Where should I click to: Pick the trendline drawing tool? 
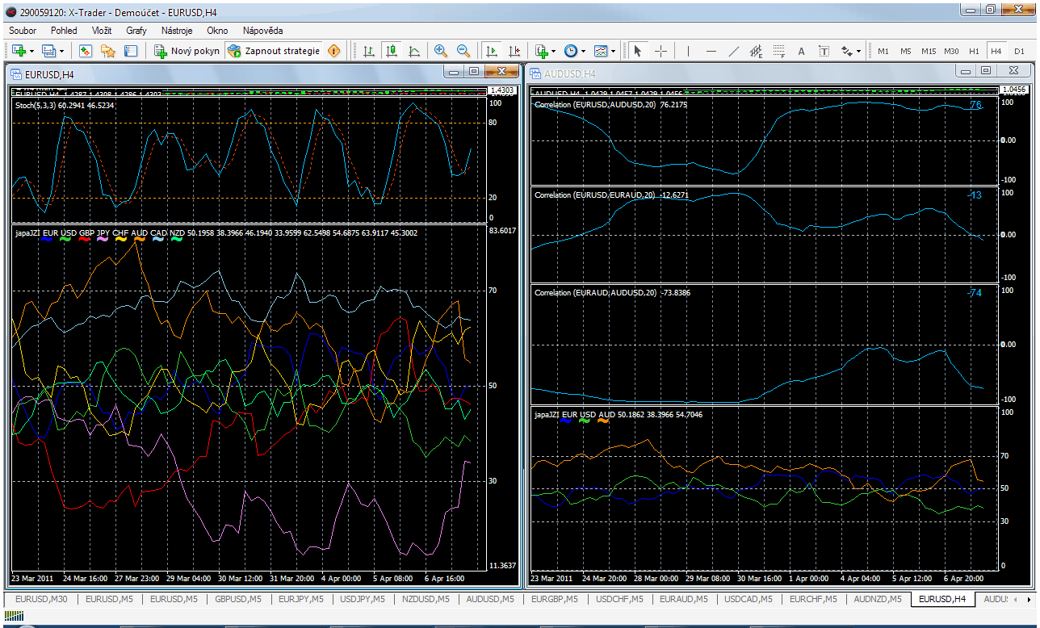(733, 51)
